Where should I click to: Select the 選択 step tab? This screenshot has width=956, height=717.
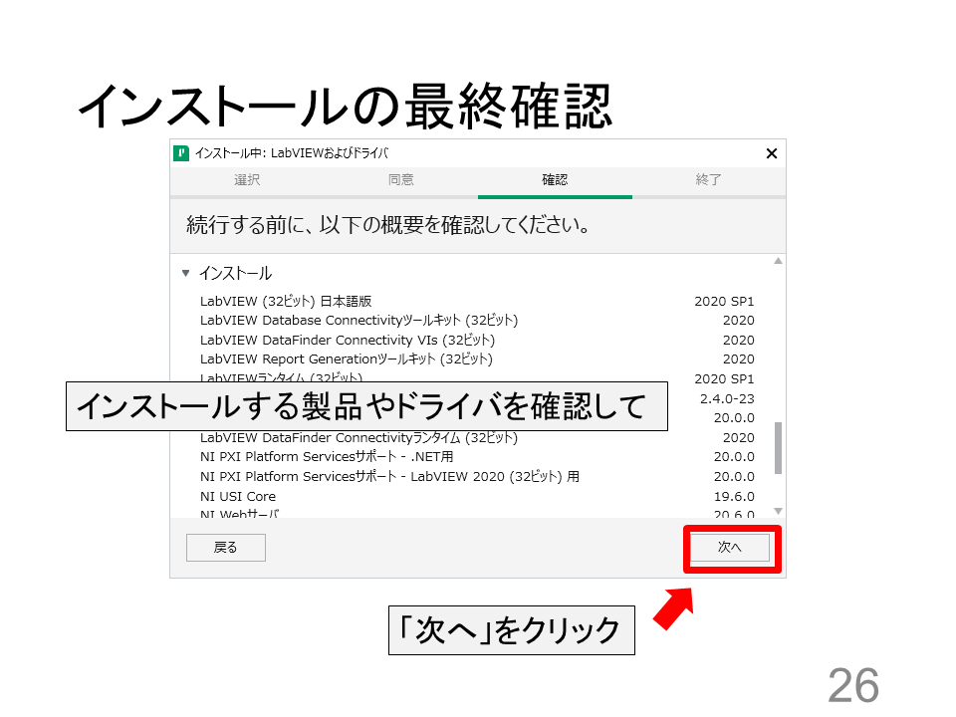click(x=247, y=180)
